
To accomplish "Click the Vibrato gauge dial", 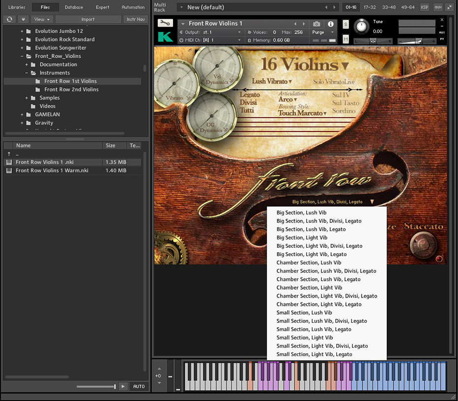I will click(175, 83).
